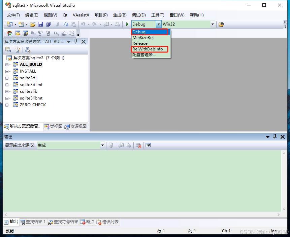Switch to the 错误列表 tab
The image size is (290, 237).
(x=108, y=222)
